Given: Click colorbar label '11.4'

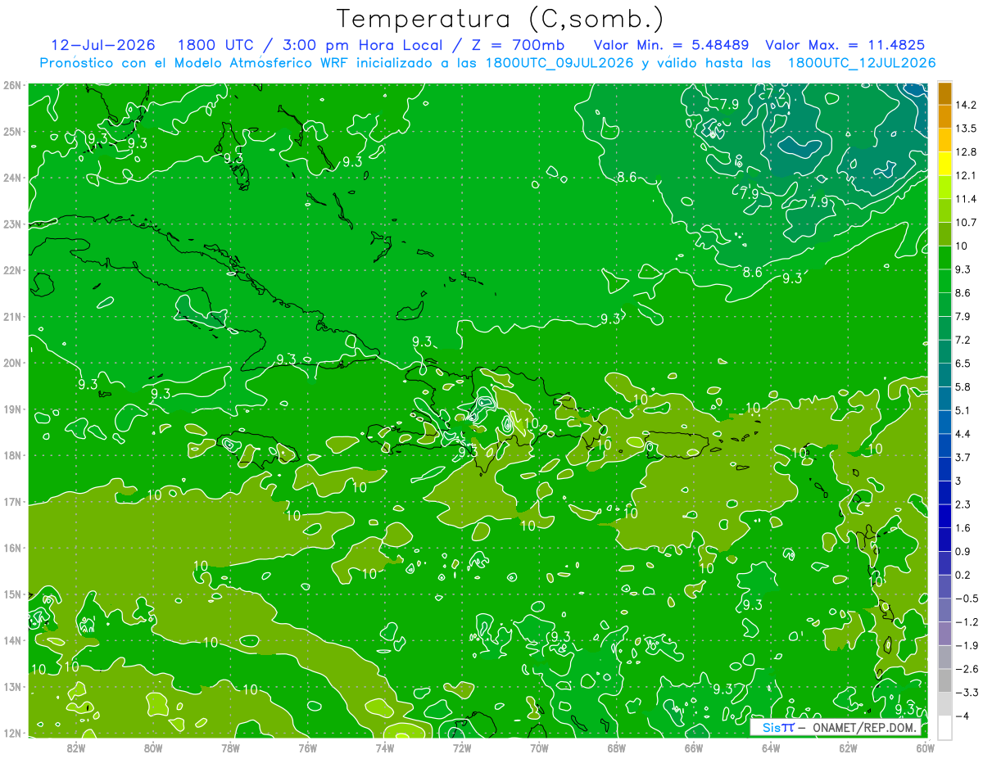Looking at the screenshot, I should pos(967,199).
